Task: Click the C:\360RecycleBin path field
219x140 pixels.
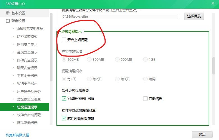Action: (x=120, y=17)
